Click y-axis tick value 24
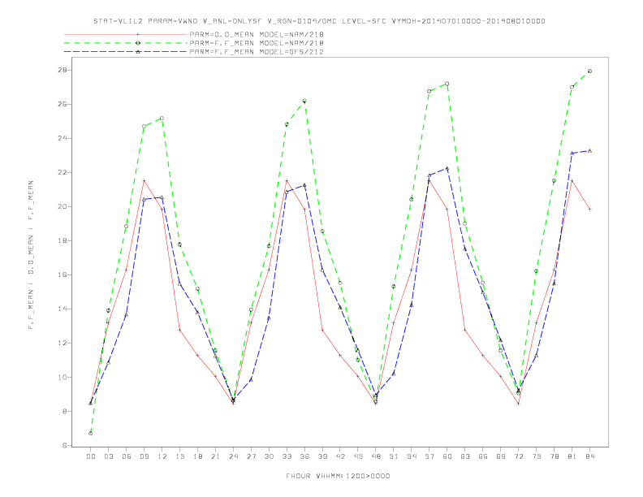Screen dimensions: 643x497 63,138
